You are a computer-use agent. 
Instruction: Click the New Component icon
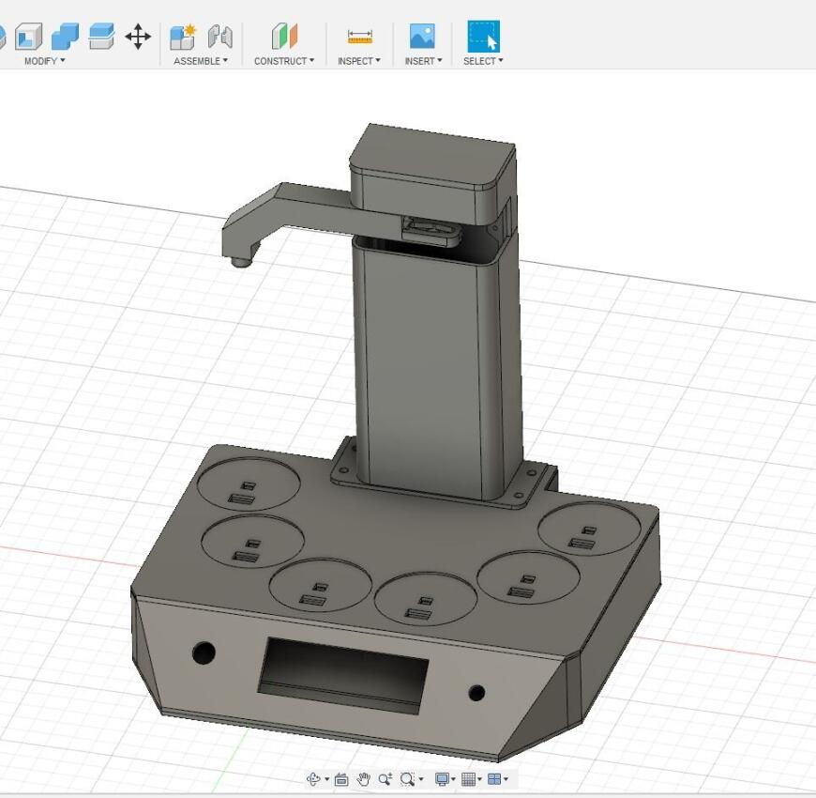(183, 37)
